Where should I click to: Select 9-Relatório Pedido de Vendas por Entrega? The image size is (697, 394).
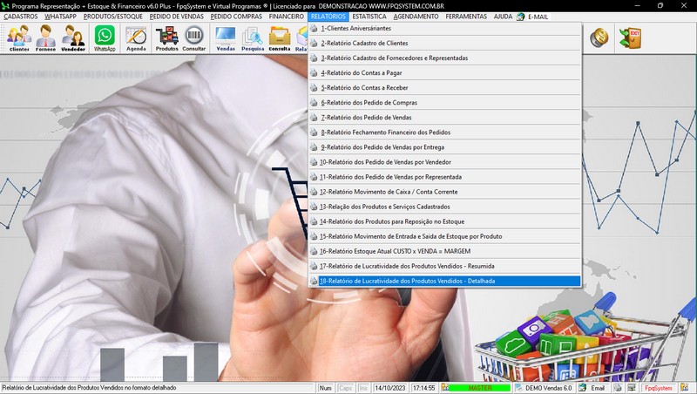click(x=444, y=147)
